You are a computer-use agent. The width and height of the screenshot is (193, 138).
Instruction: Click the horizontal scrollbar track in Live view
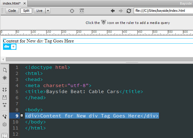tap(99, 59)
